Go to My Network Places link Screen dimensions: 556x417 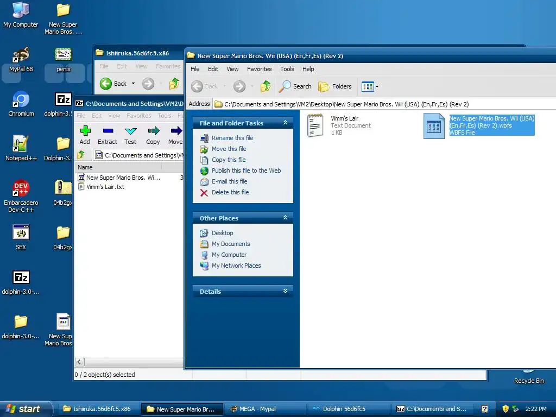[236, 266]
